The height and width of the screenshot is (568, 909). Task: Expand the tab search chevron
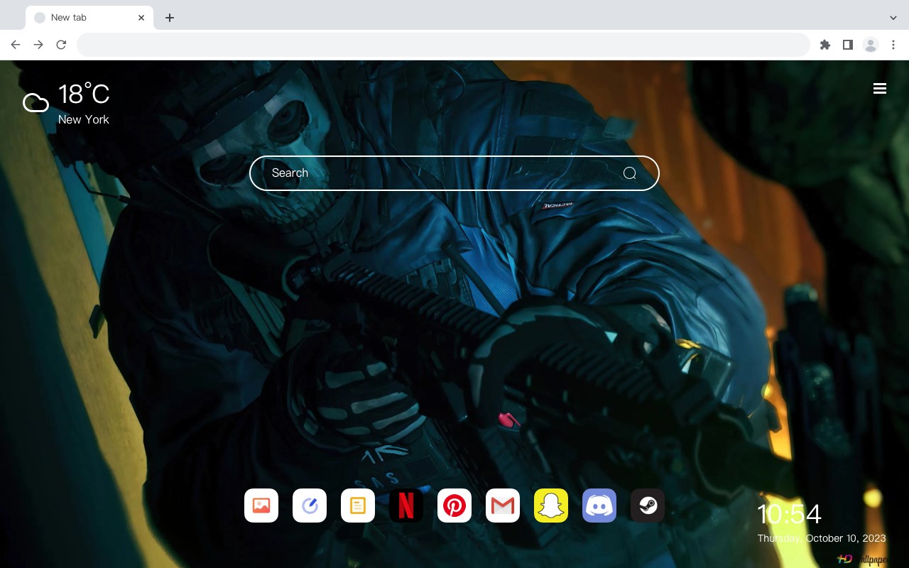pyautogui.click(x=893, y=18)
